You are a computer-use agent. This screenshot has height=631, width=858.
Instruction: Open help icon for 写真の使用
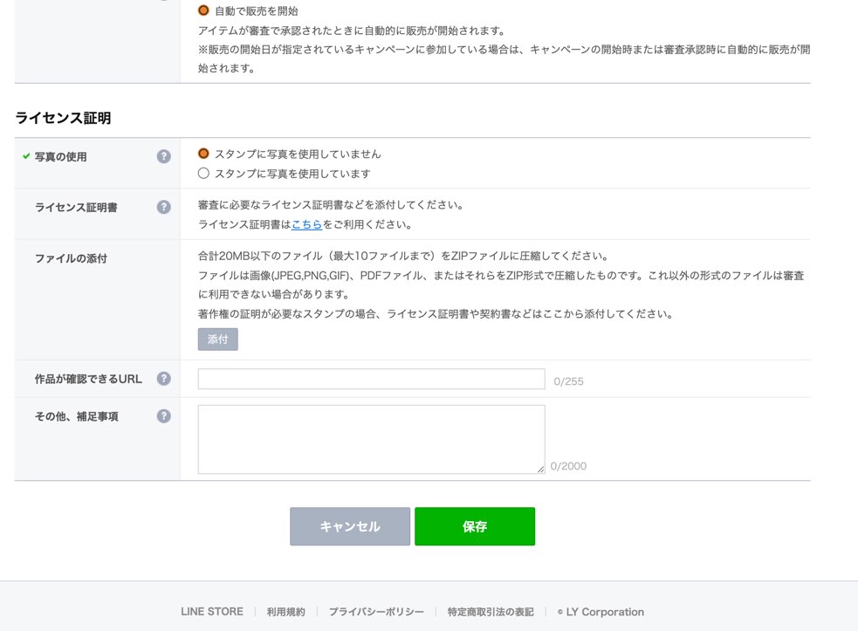coord(163,156)
